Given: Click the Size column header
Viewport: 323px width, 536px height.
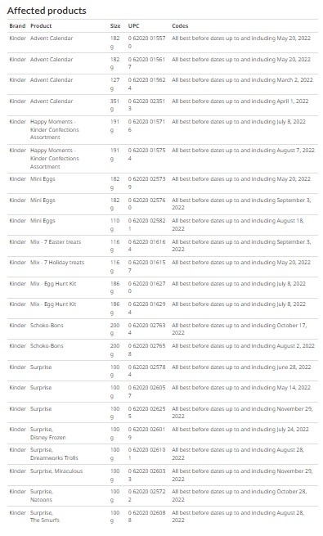Looking at the screenshot, I should [x=115, y=26].
